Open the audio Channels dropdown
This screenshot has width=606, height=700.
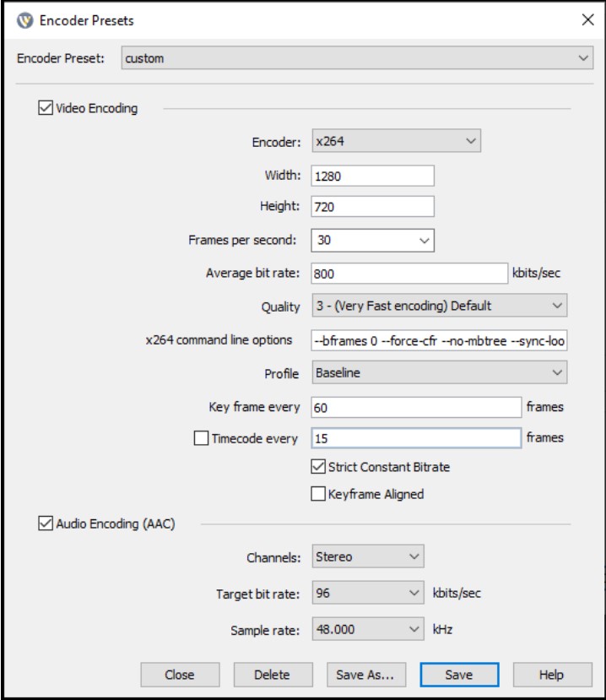pyautogui.click(x=367, y=557)
